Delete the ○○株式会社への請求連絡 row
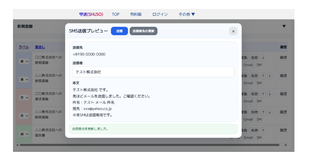315x157 pixels. pos(254,94)
